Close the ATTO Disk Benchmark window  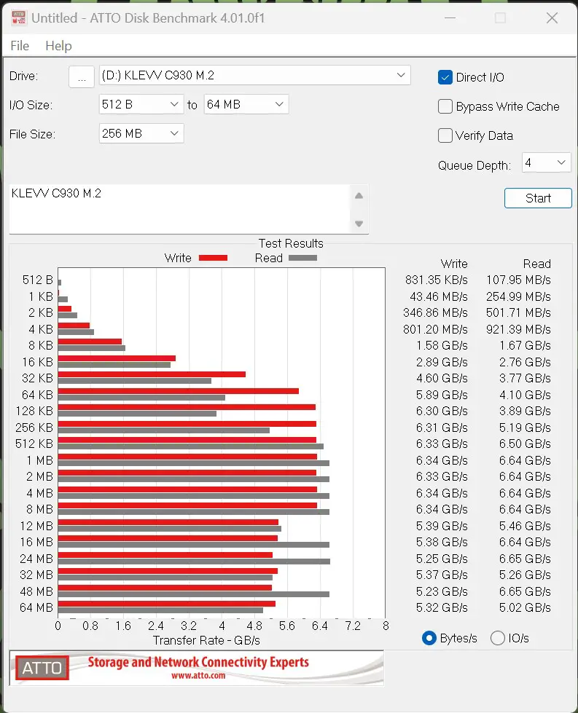pyautogui.click(x=552, y=17)
